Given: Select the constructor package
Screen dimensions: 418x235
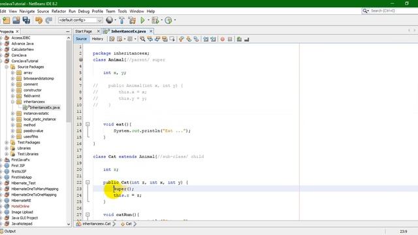Looking at the screenshot, I should (x=33, y=90).
